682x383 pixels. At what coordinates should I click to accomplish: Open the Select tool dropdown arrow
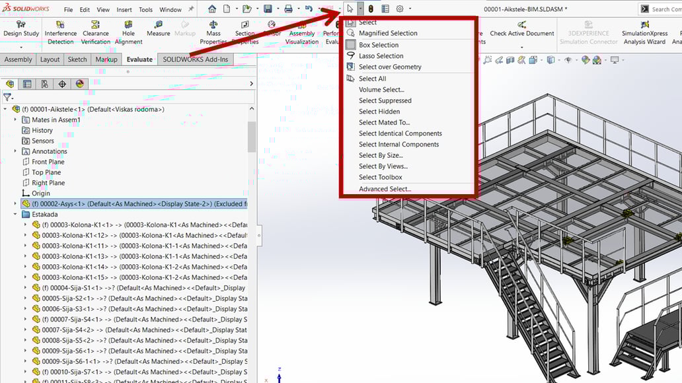coord(361,8)
